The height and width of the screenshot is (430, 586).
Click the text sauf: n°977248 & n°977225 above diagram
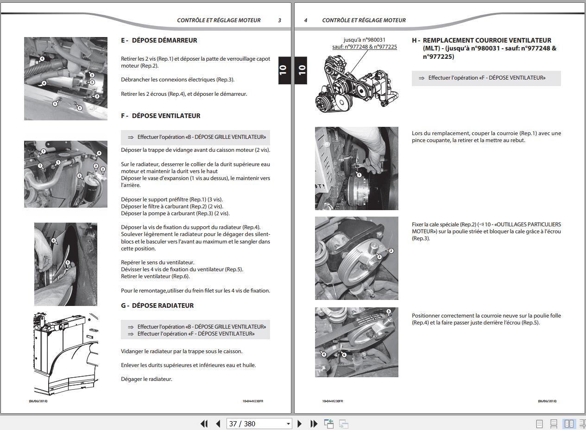coord(365,47)
